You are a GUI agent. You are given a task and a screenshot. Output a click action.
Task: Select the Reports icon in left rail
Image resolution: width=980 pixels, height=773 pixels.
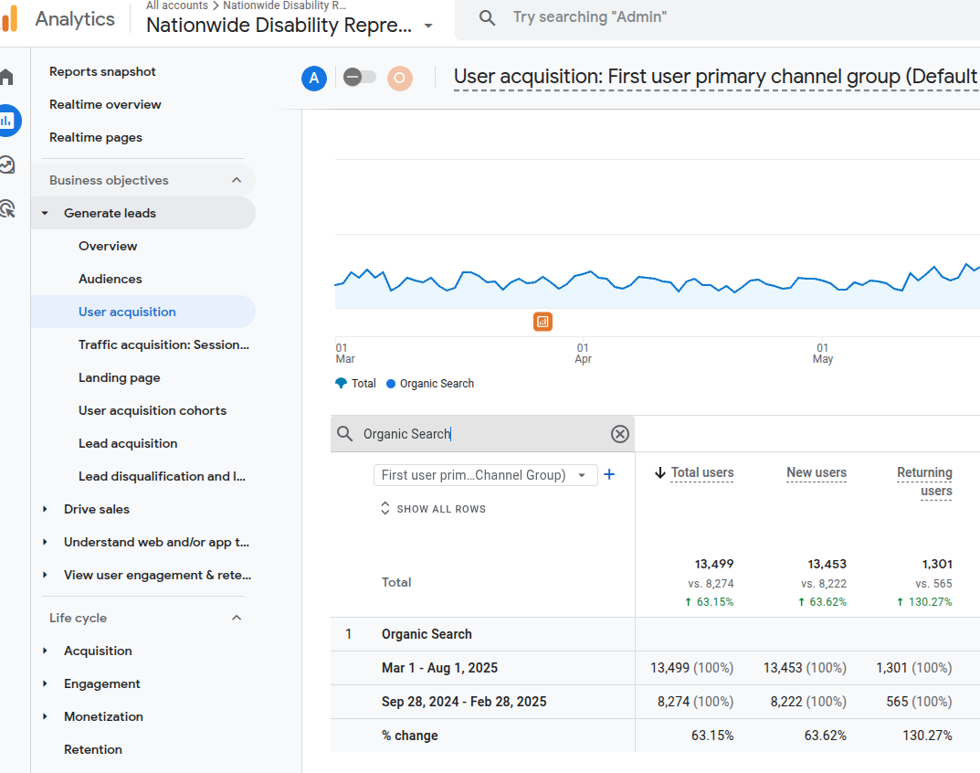[7, 121]
